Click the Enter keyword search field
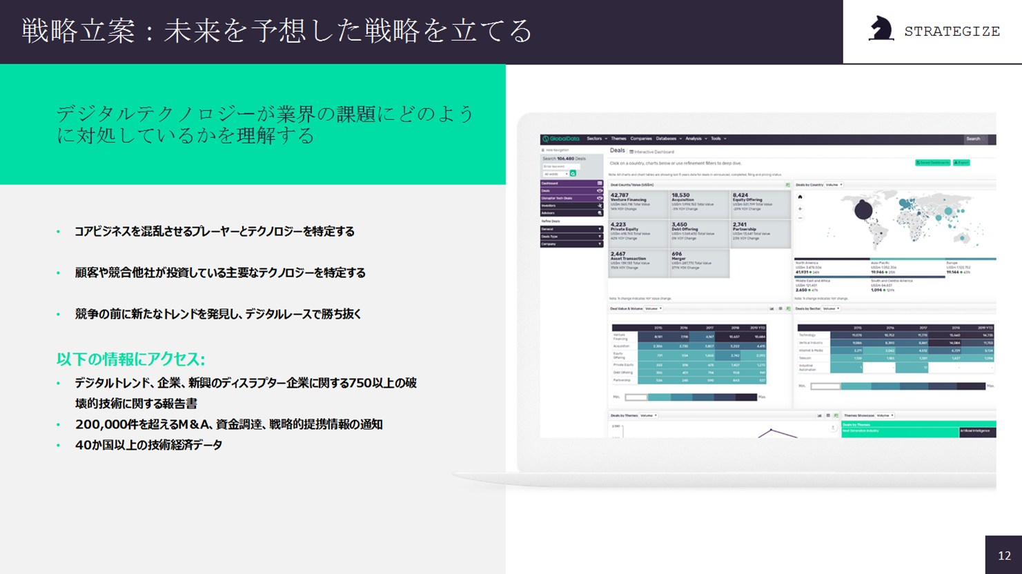Screen dimensions: 1022x574 tap(560, 166)
